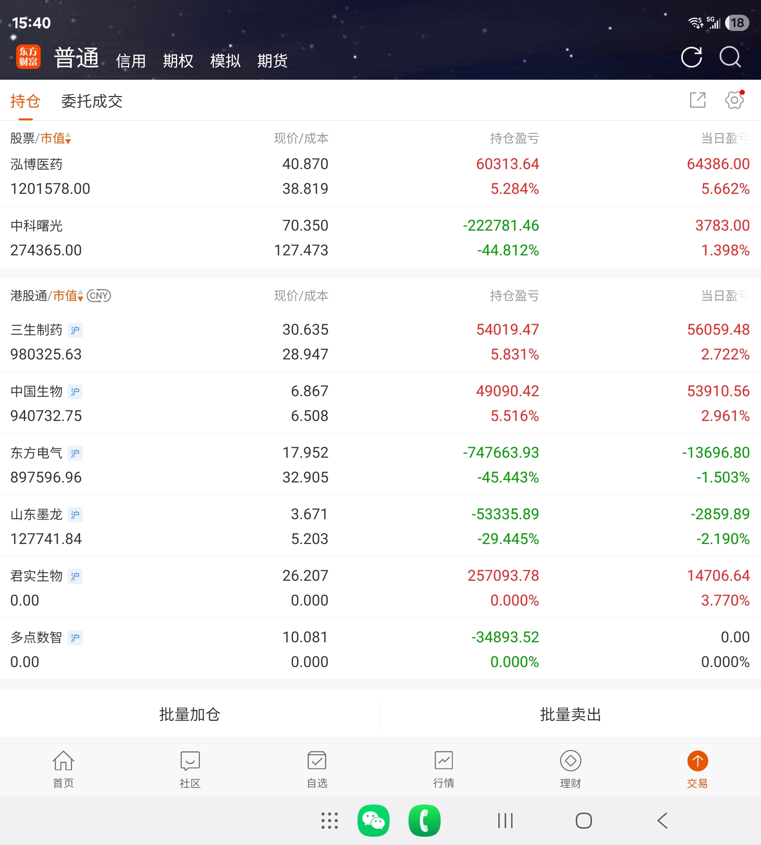Switch to the 模拟 tab
Viewport: 761px width, 845px height.
pyautogui.click(x=225, y=61)
